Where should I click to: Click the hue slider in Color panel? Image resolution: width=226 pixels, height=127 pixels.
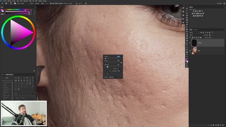tap(18, 10)
